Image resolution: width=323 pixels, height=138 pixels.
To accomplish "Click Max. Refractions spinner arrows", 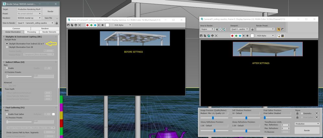I will click(289, 128).
